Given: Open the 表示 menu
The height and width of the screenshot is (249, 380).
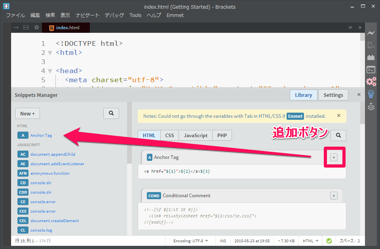Looking at the screenshot, I should [x=65, y=15].
